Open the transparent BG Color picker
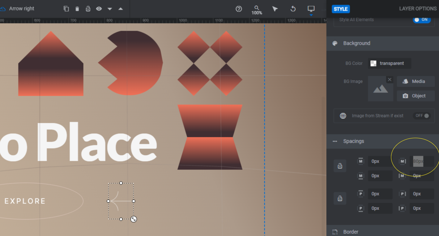Viewport: 439px width, 236px height. click(389, 63)
